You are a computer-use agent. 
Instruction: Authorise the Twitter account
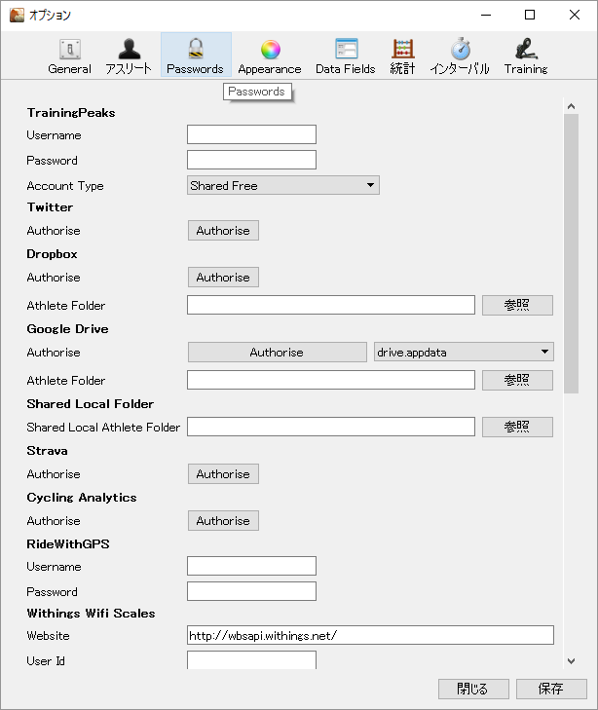pyautogui.click(x=223, y=231)
